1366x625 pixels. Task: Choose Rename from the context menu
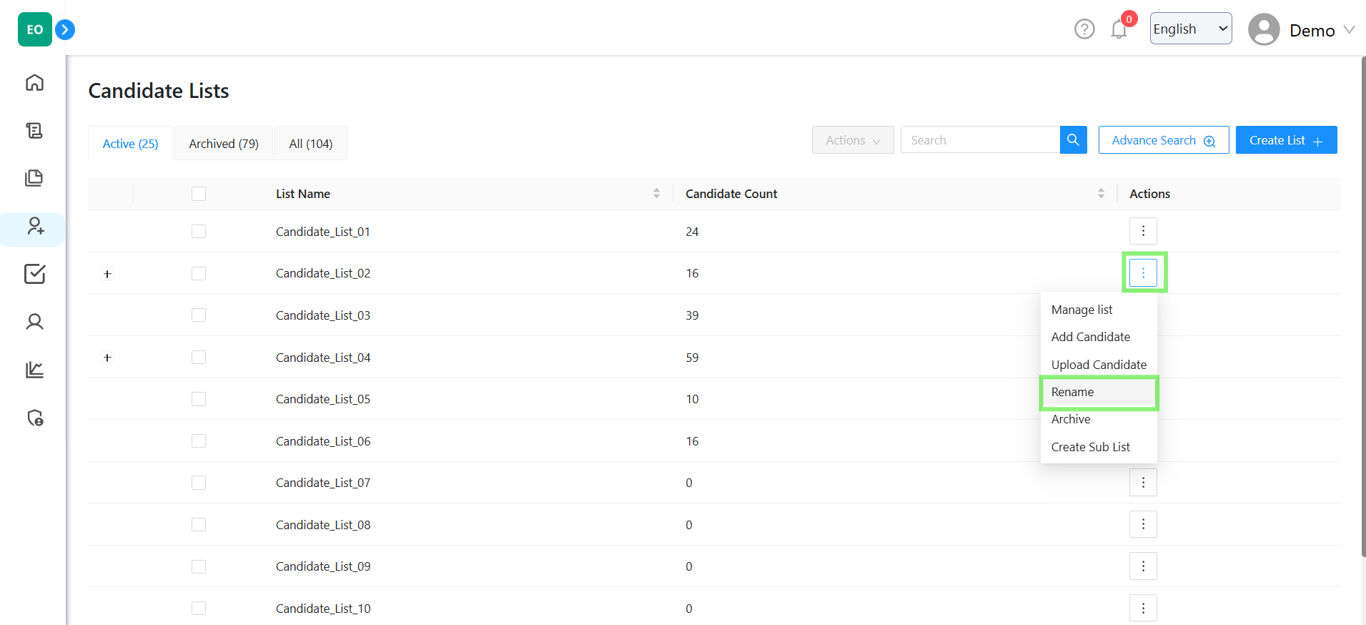tap(1072, 392)
